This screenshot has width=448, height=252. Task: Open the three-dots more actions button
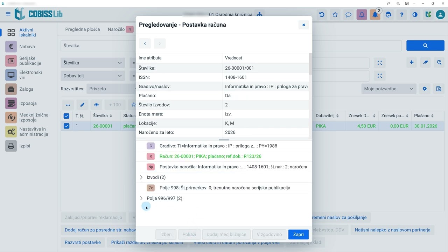click(68, 105)
